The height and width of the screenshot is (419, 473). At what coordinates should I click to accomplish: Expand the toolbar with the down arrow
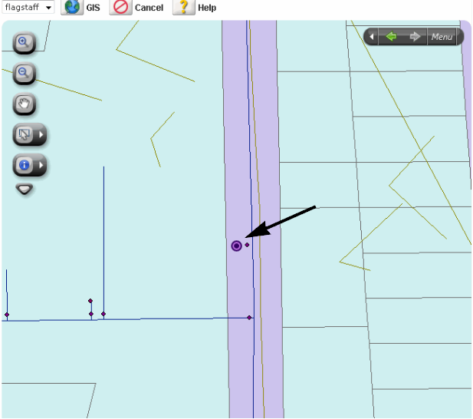(x=25, y=189)
